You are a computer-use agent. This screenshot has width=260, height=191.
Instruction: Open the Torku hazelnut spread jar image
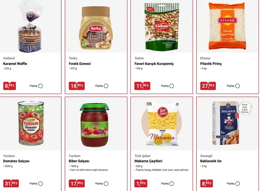click(x=96, y=28)
